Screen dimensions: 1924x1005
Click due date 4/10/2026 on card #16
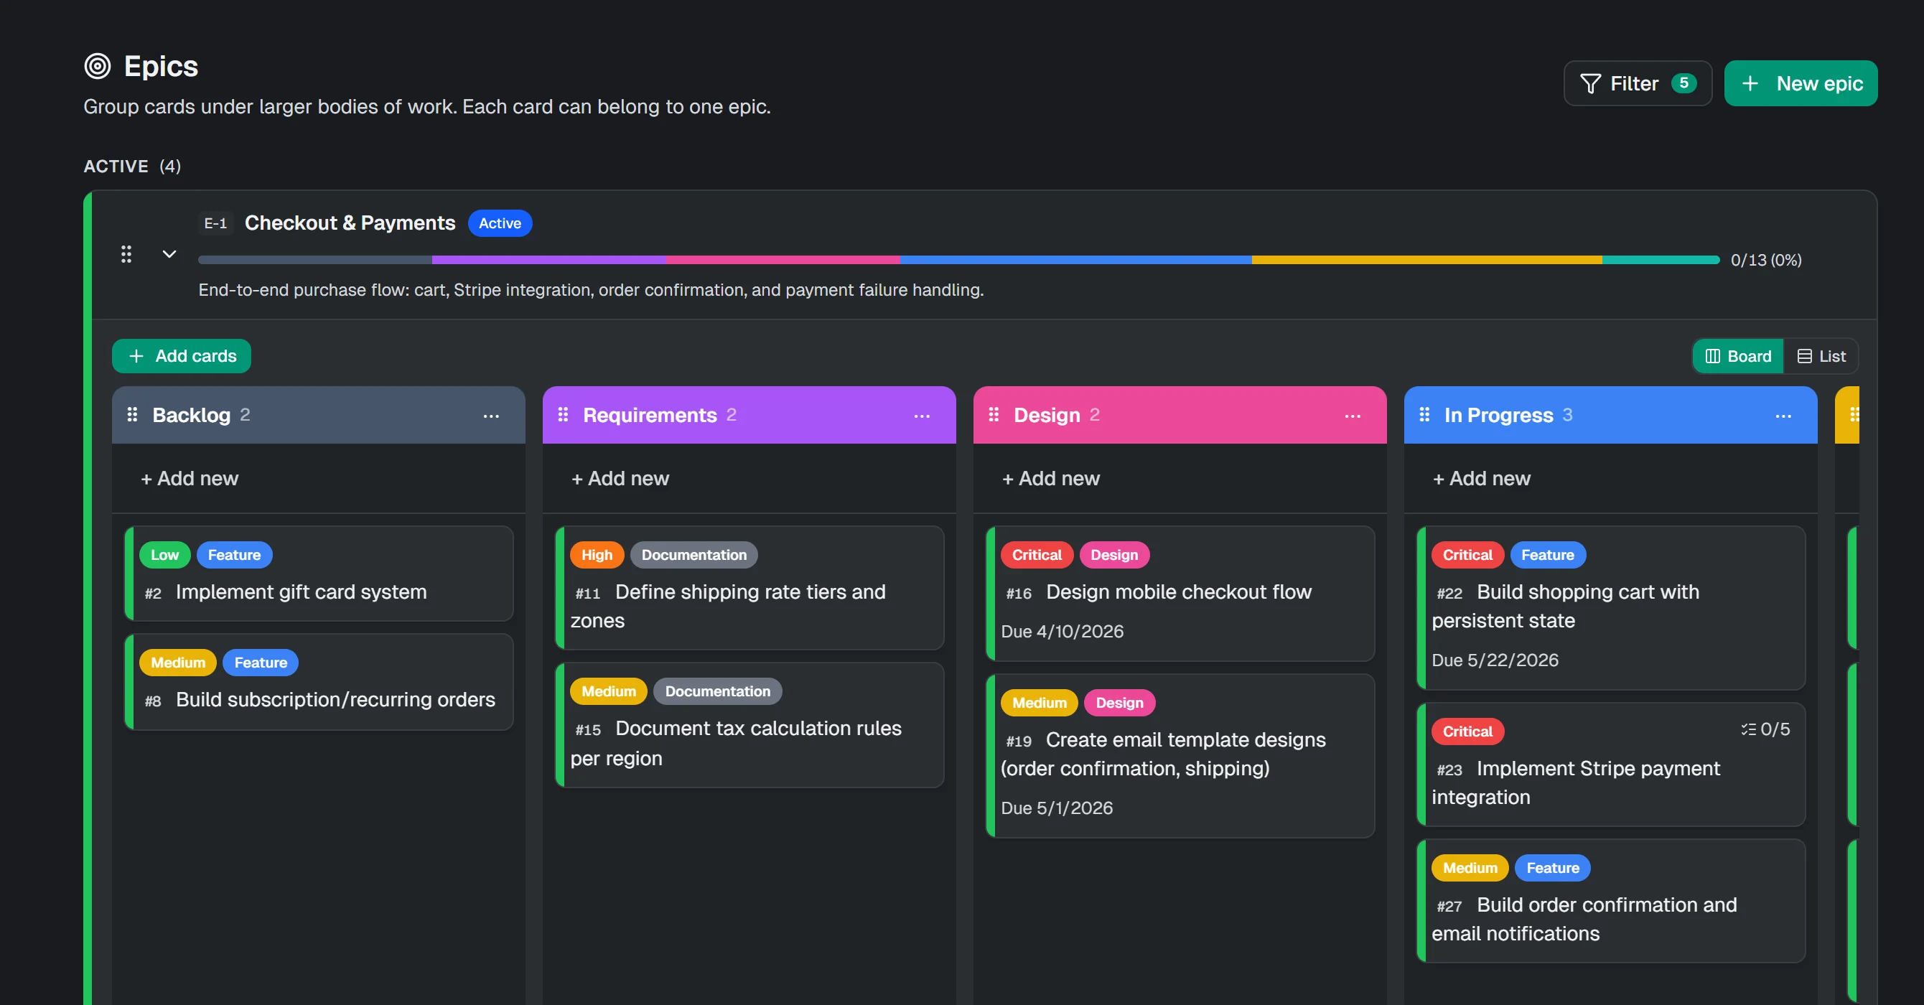pyautogui.click(x=1062, y=632)
